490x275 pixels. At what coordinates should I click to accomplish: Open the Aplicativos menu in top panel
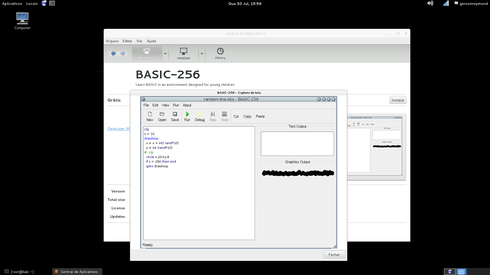(x=12, y=4)
